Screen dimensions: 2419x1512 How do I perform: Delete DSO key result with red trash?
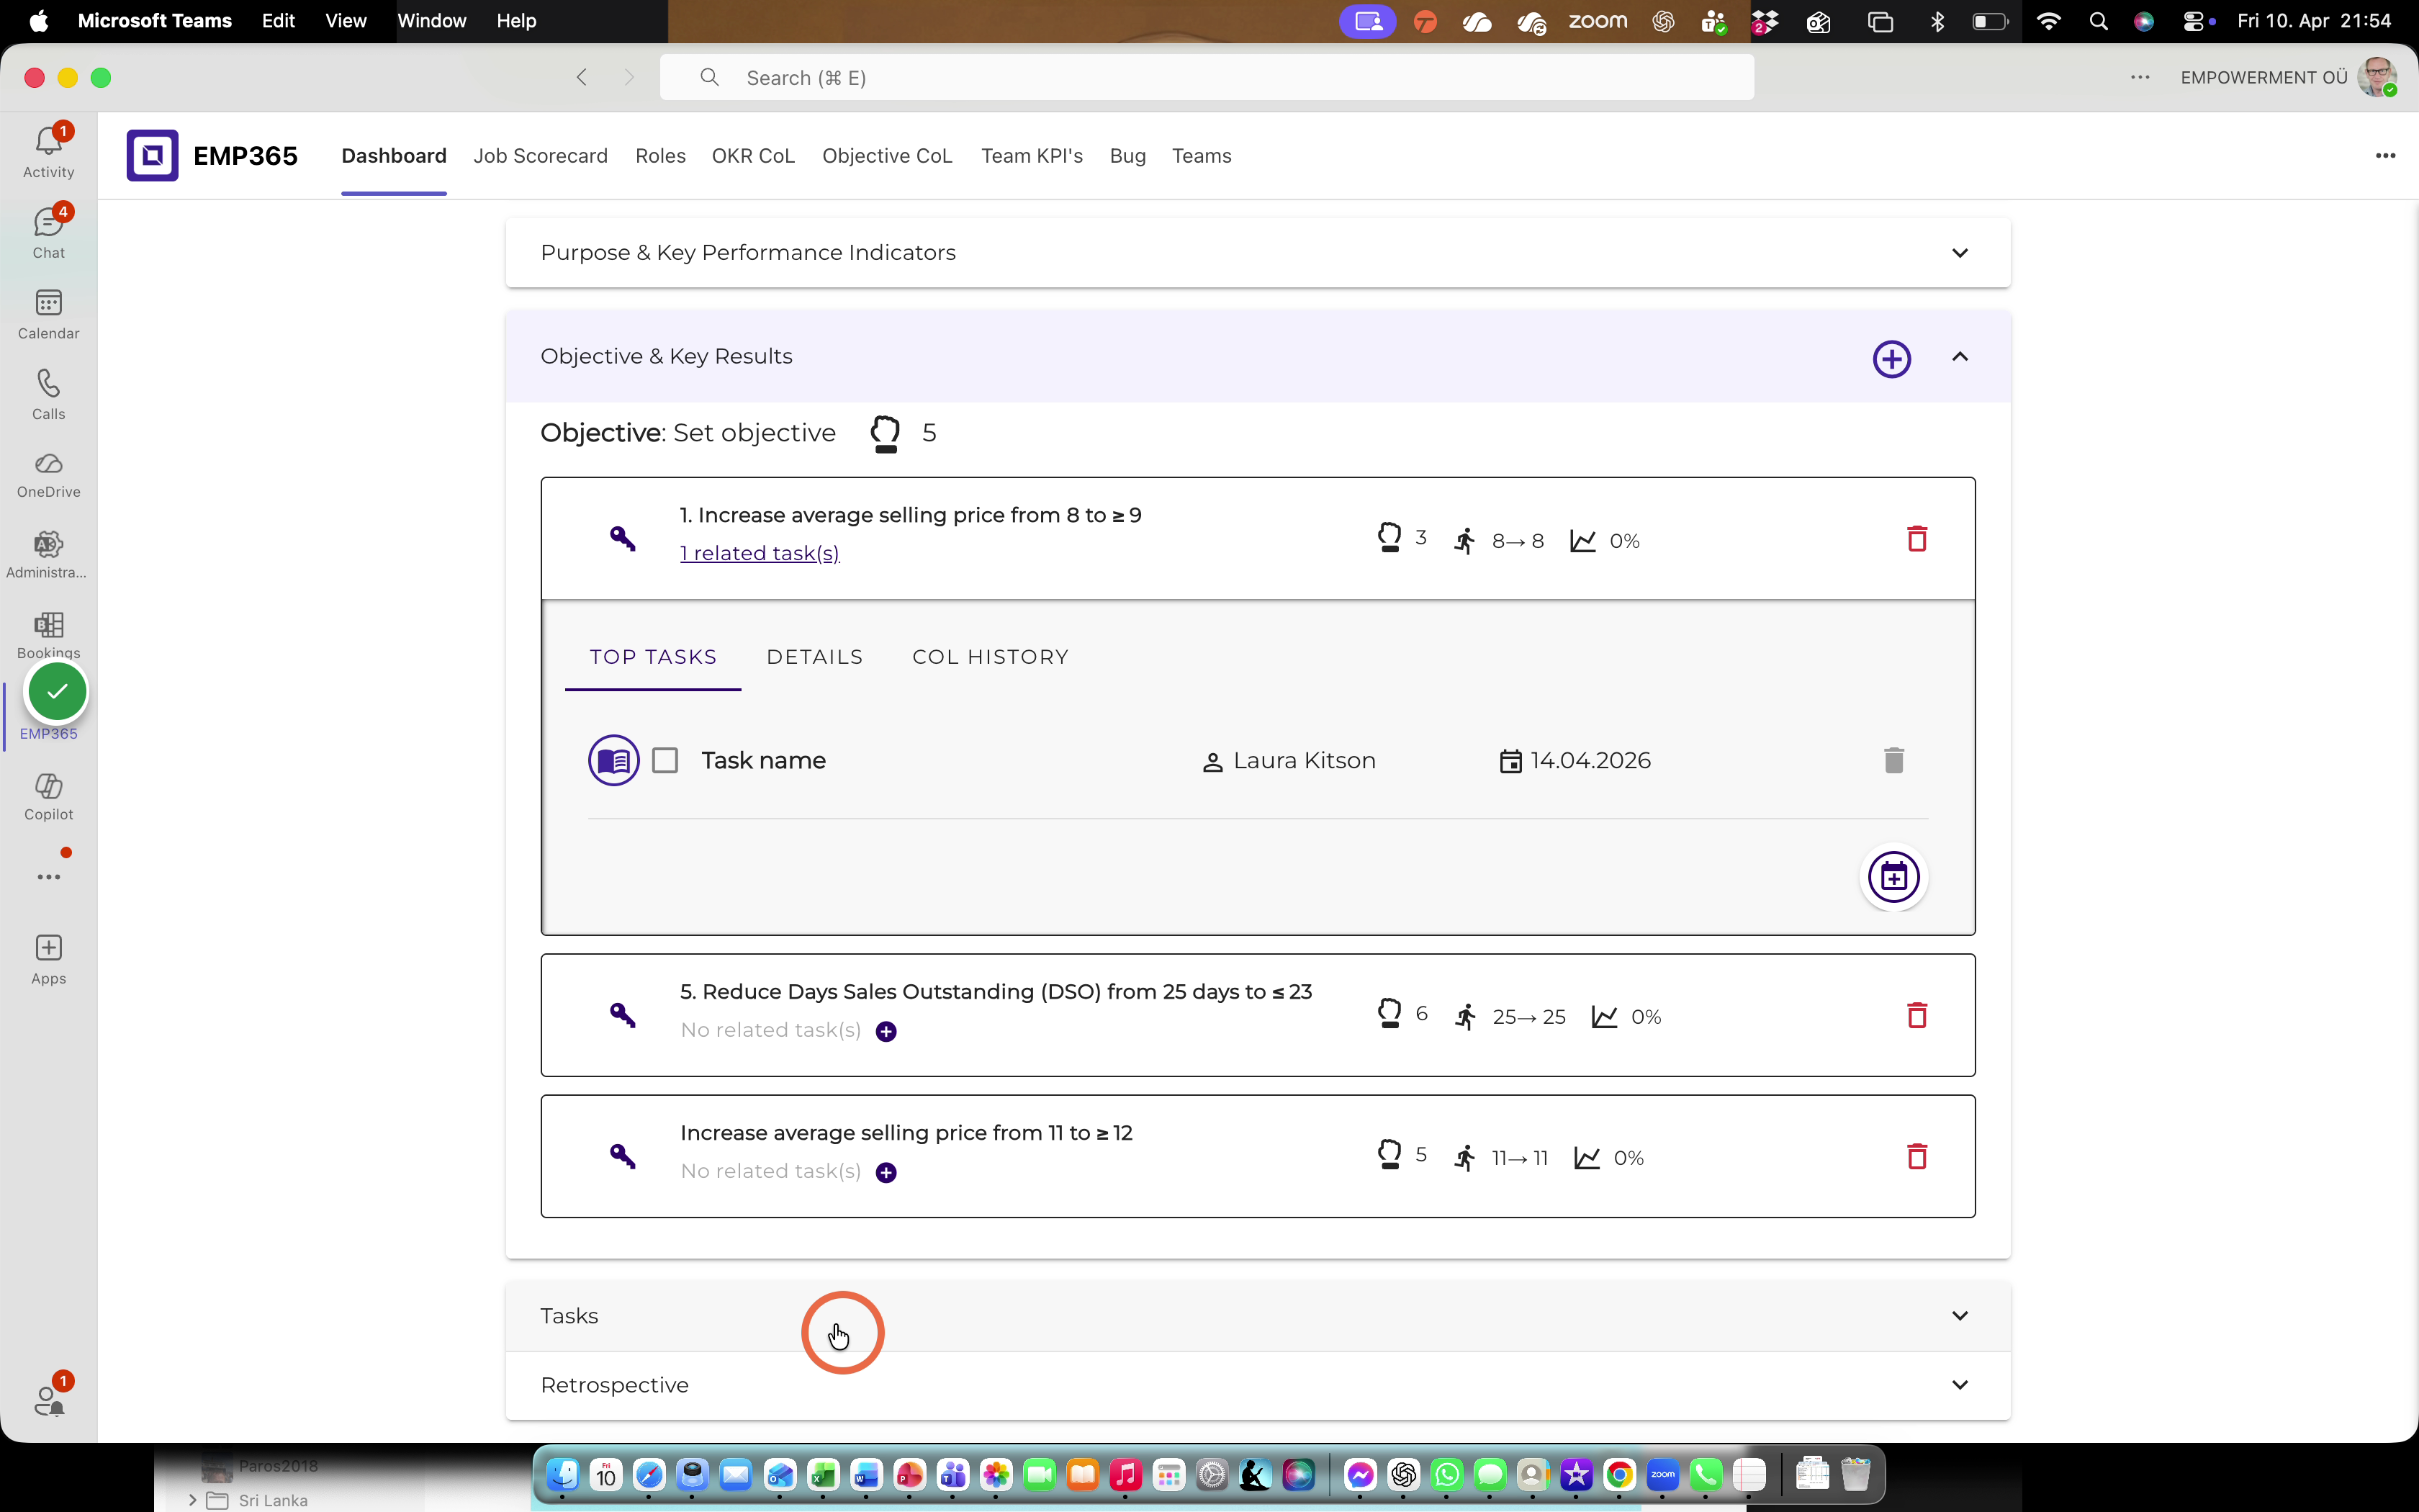[1916, 1015]
